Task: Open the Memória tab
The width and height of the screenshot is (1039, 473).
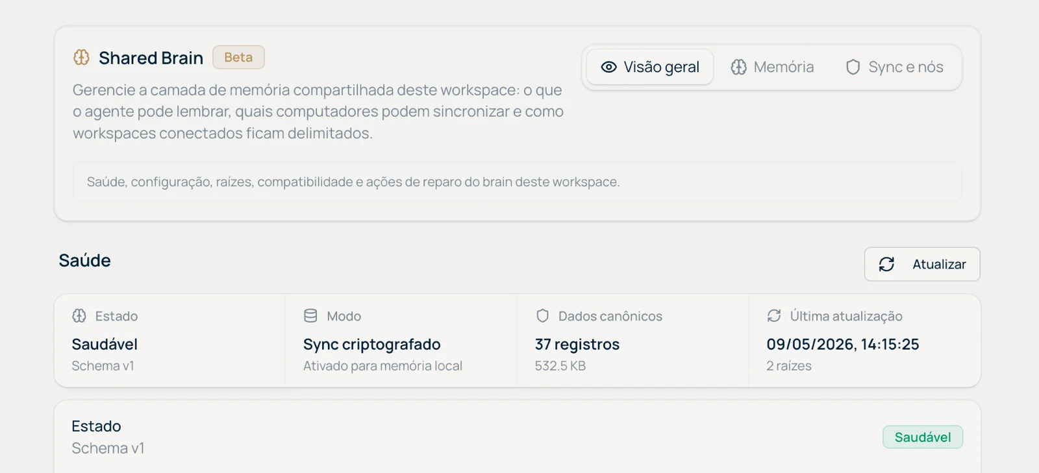Action: pyautogui.click(x=772, y=67)
